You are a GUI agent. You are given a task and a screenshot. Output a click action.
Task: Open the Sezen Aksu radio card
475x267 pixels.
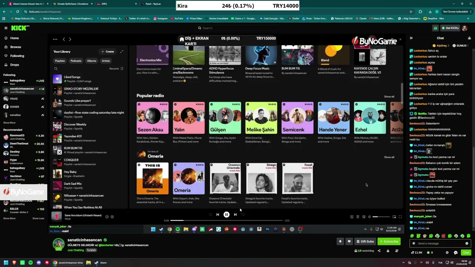(153, 122)
